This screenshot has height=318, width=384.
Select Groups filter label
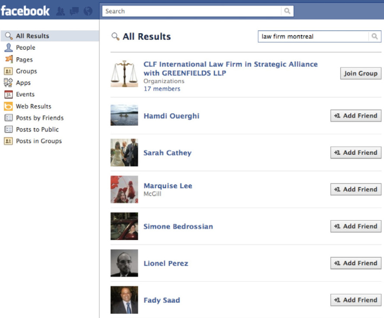point(26,71)
